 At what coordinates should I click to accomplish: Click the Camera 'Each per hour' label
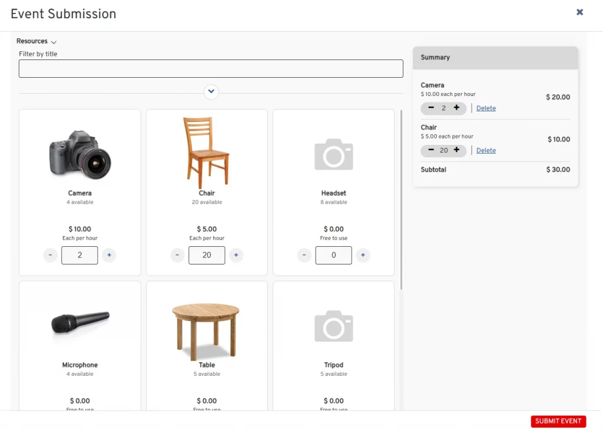[x=80, y=239]
